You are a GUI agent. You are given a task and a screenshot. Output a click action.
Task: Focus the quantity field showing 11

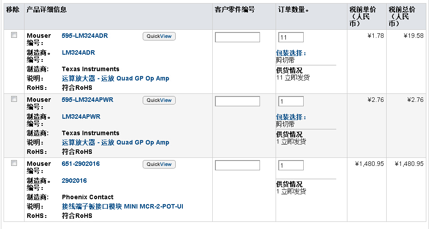coord(291,37)
